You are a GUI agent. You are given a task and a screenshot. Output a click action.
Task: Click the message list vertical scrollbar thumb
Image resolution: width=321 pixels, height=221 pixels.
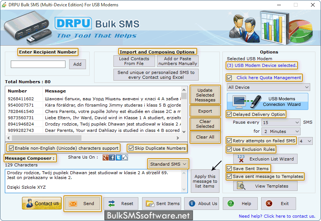184,96
